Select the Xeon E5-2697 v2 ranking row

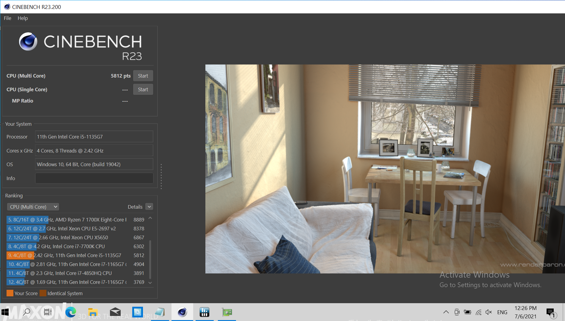(76, 229)
